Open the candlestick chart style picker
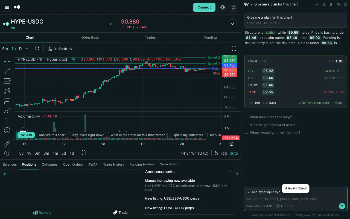Viewport: 350px width, 219px height. [x=37, y=49]
